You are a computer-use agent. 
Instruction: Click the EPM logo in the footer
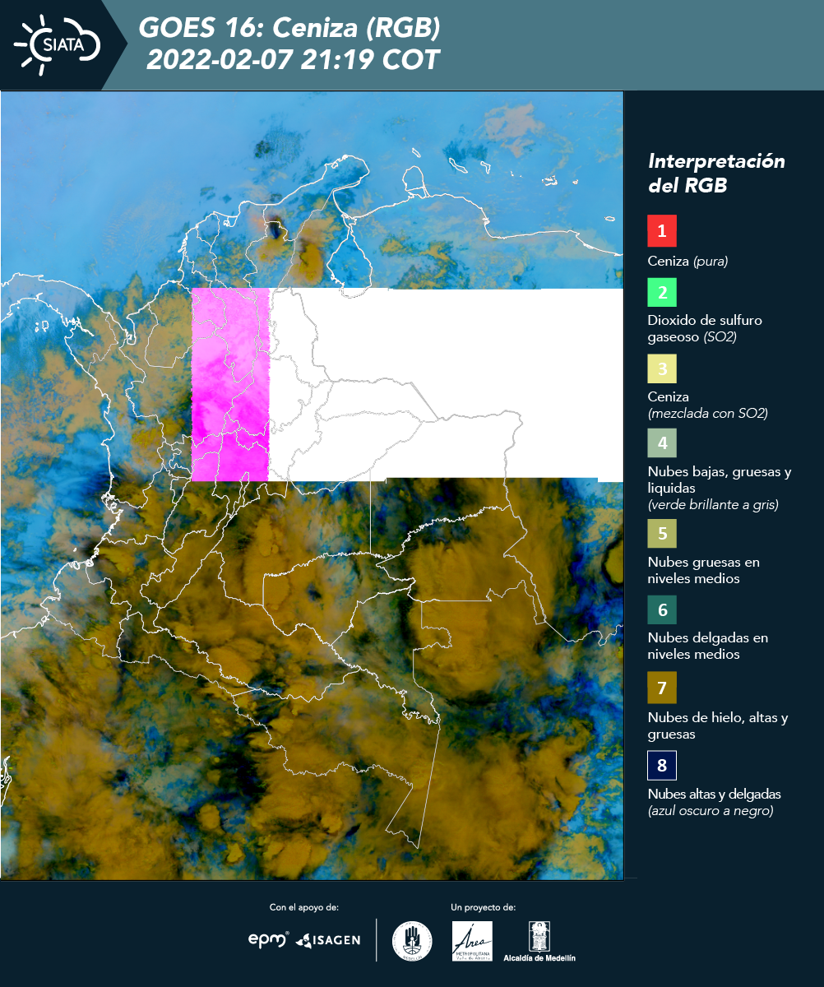[269, 939]
